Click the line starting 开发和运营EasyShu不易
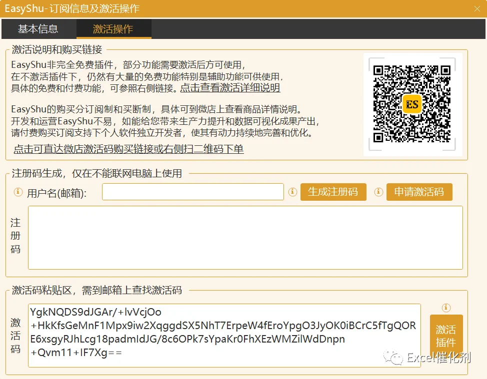 [x=165, y=121]
